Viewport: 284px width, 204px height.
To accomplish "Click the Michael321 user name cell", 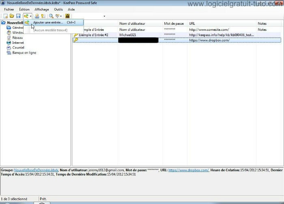I will tap(127, 35).
